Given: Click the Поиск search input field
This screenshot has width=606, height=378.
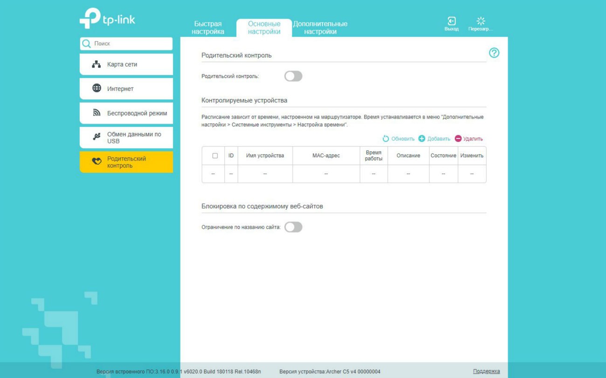Looking at the screenshot, I should (131, 44).
